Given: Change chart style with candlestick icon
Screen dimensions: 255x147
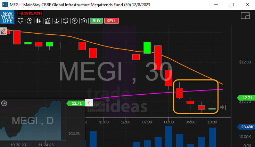Looking at the screenshot, I should [x=39, y=21].
